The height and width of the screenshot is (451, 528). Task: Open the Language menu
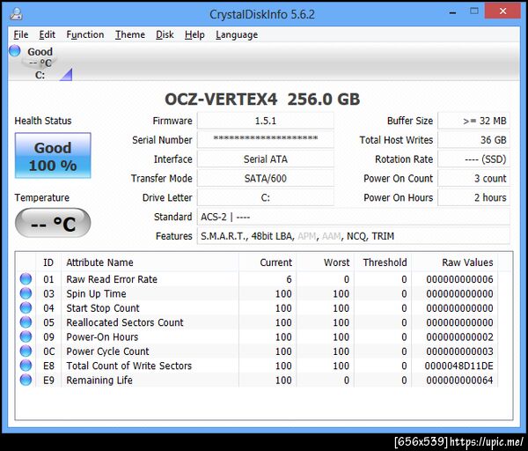(237, 34)
